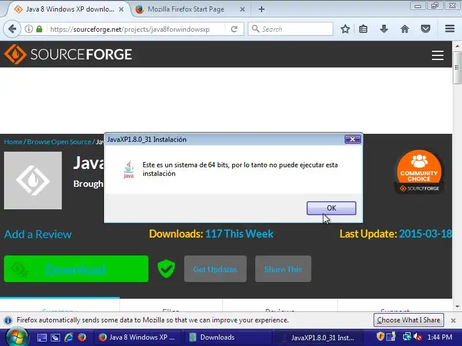Click the page scrollbar up arrow
The image size is (462, 346).
[457, 46]
